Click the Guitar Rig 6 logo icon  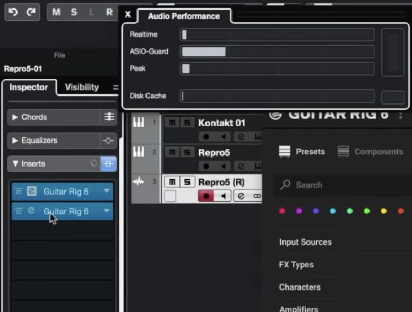pyautogui.click(x=275, y=115)
